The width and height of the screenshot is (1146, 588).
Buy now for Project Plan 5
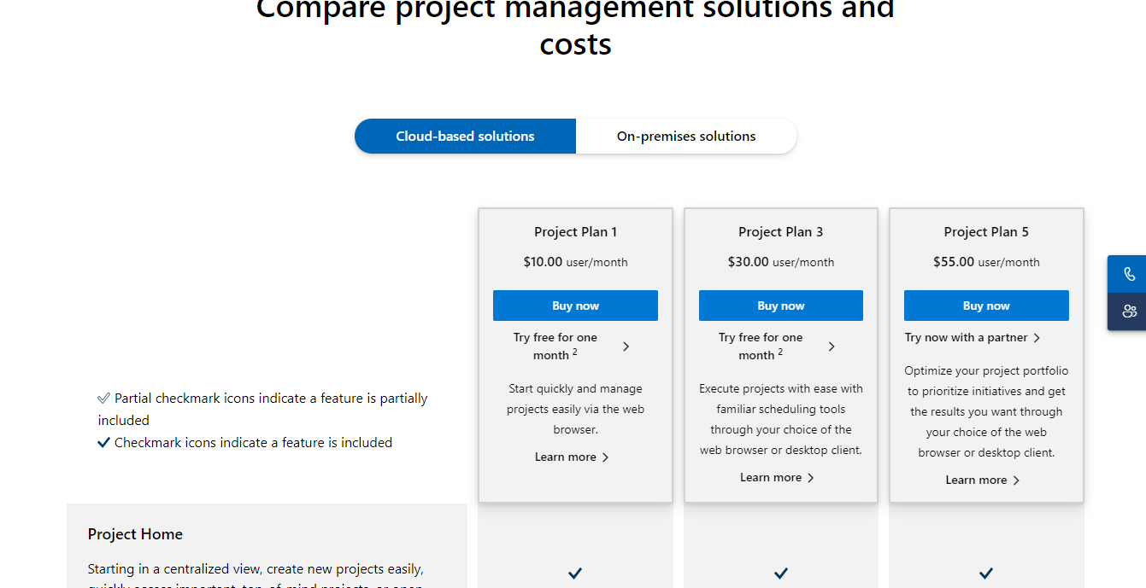986,306
